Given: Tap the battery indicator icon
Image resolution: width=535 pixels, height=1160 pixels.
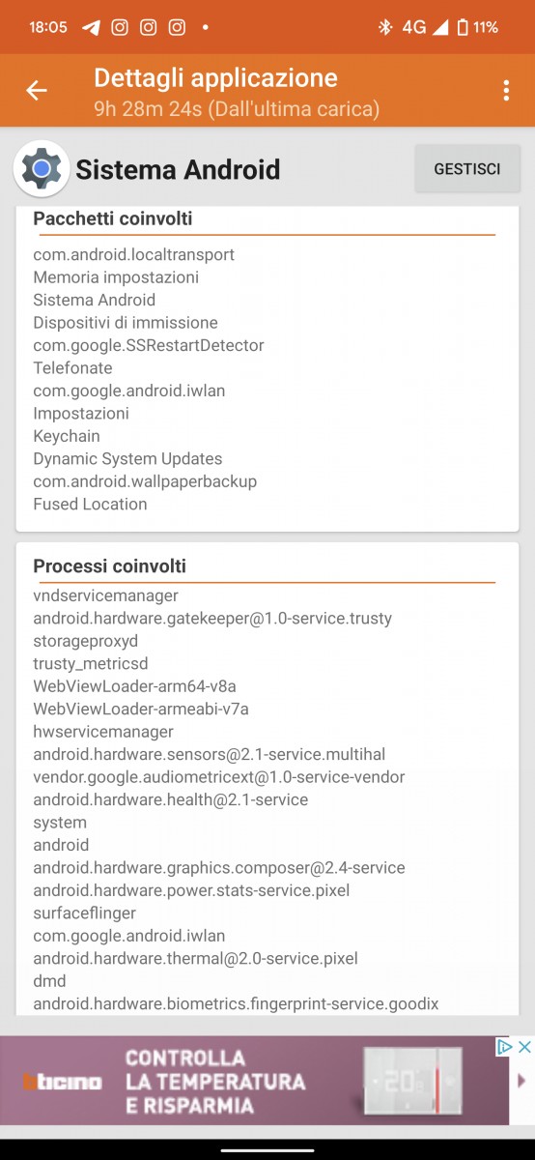Looking at the screenshot, I should pyautogui.click(x=463, y=27).
